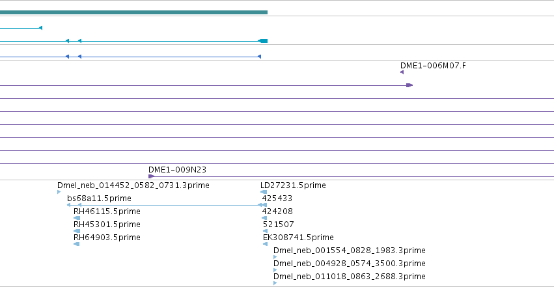Select the RH64903.5prime label
This screenshot has width=554, height=287.
pyautogui.click(x=107, y=238)
